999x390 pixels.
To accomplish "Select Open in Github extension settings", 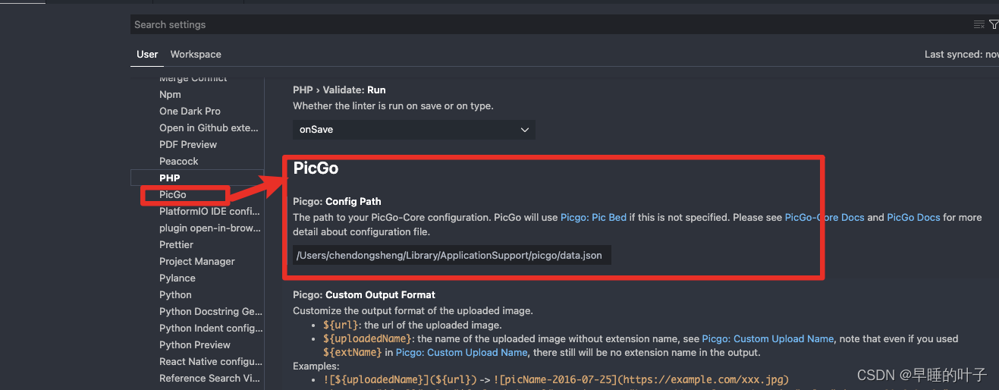I will [209, 128].
